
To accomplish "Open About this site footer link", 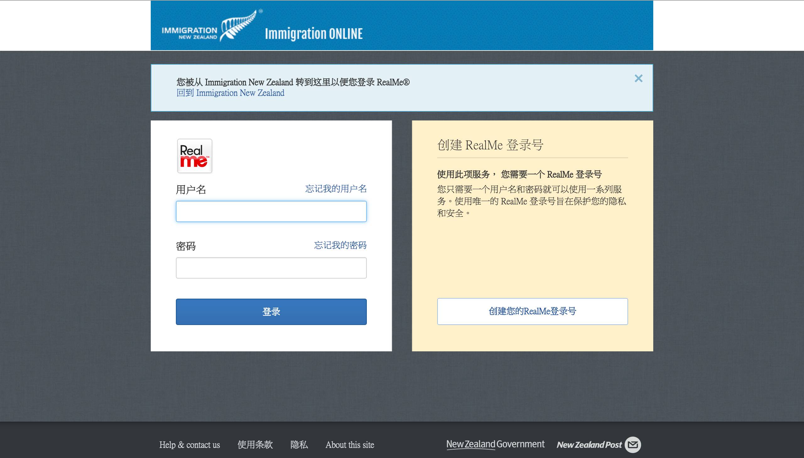I will tap(350, 445).
